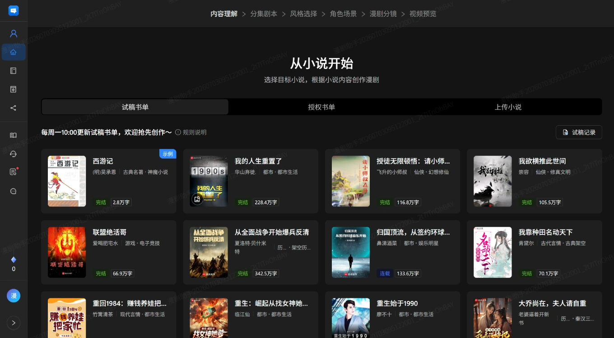
Task: Click the 342.5万字 word count
Action: pyautogui.click(x=266, y=273)
